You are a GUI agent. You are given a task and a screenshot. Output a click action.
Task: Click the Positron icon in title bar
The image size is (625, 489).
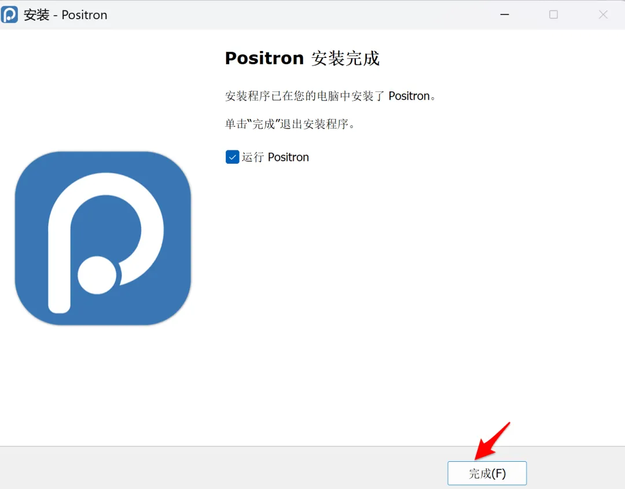9,14
